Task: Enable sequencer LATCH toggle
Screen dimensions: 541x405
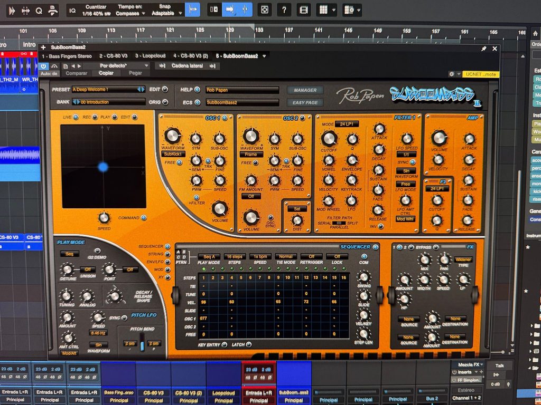Action: click(x=249, y=344)
